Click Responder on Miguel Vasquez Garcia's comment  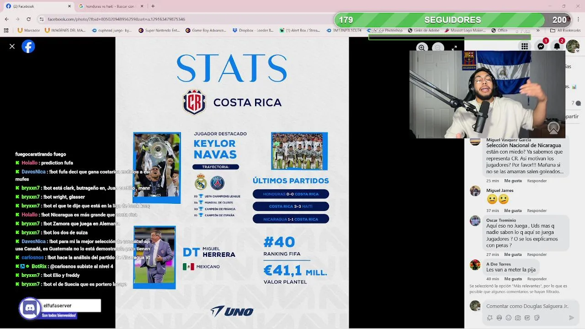click(537, 181)
